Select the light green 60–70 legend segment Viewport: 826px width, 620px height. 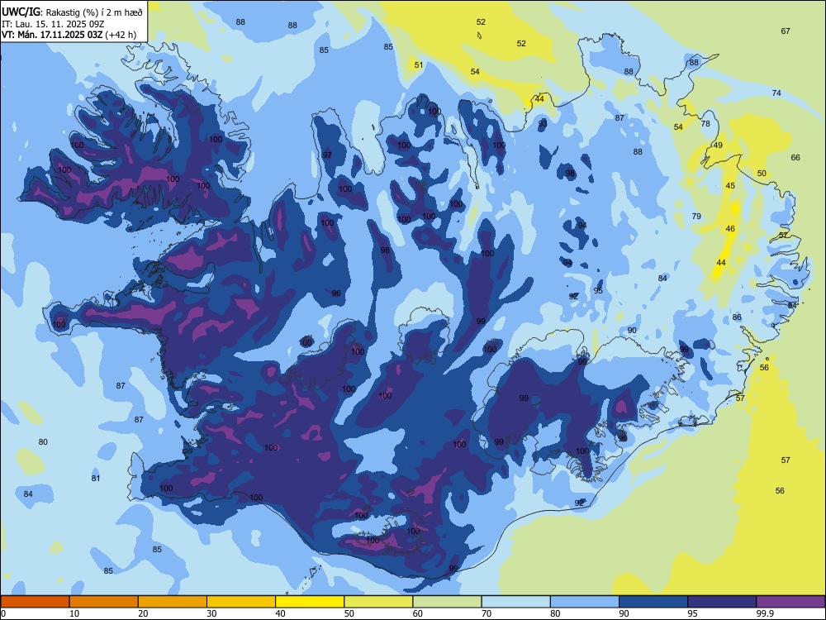(447, 602)
